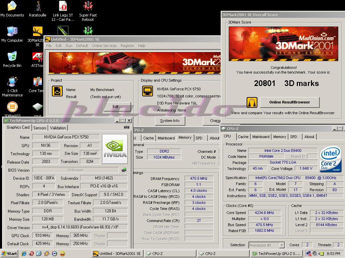Click the Change button in 3DMark
The image size is (345, 258).
[x=212, y=121]
